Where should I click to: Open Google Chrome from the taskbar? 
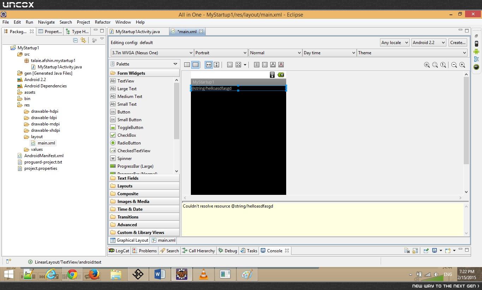72,274
